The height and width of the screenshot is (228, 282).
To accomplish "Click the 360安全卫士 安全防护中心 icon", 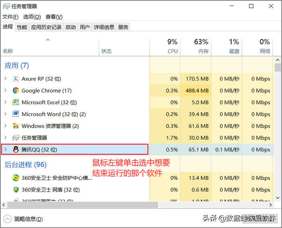I will tap(16, 178).
